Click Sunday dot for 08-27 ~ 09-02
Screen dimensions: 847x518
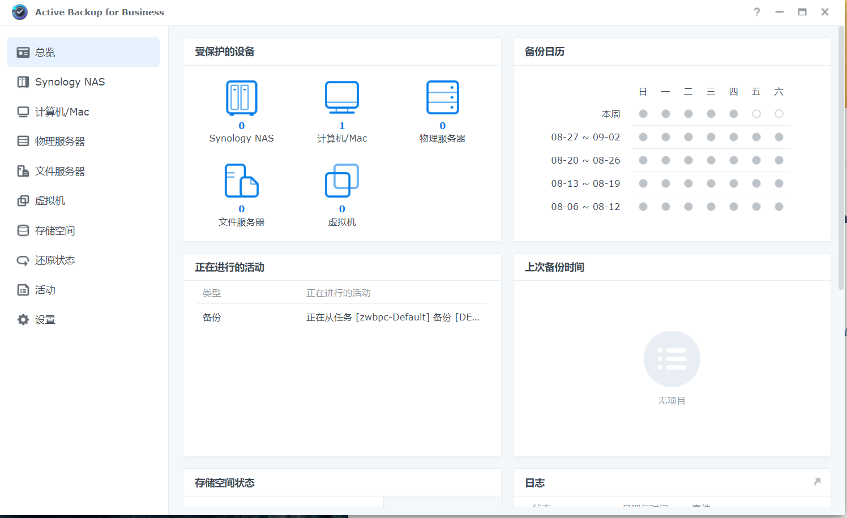point(643,137)
